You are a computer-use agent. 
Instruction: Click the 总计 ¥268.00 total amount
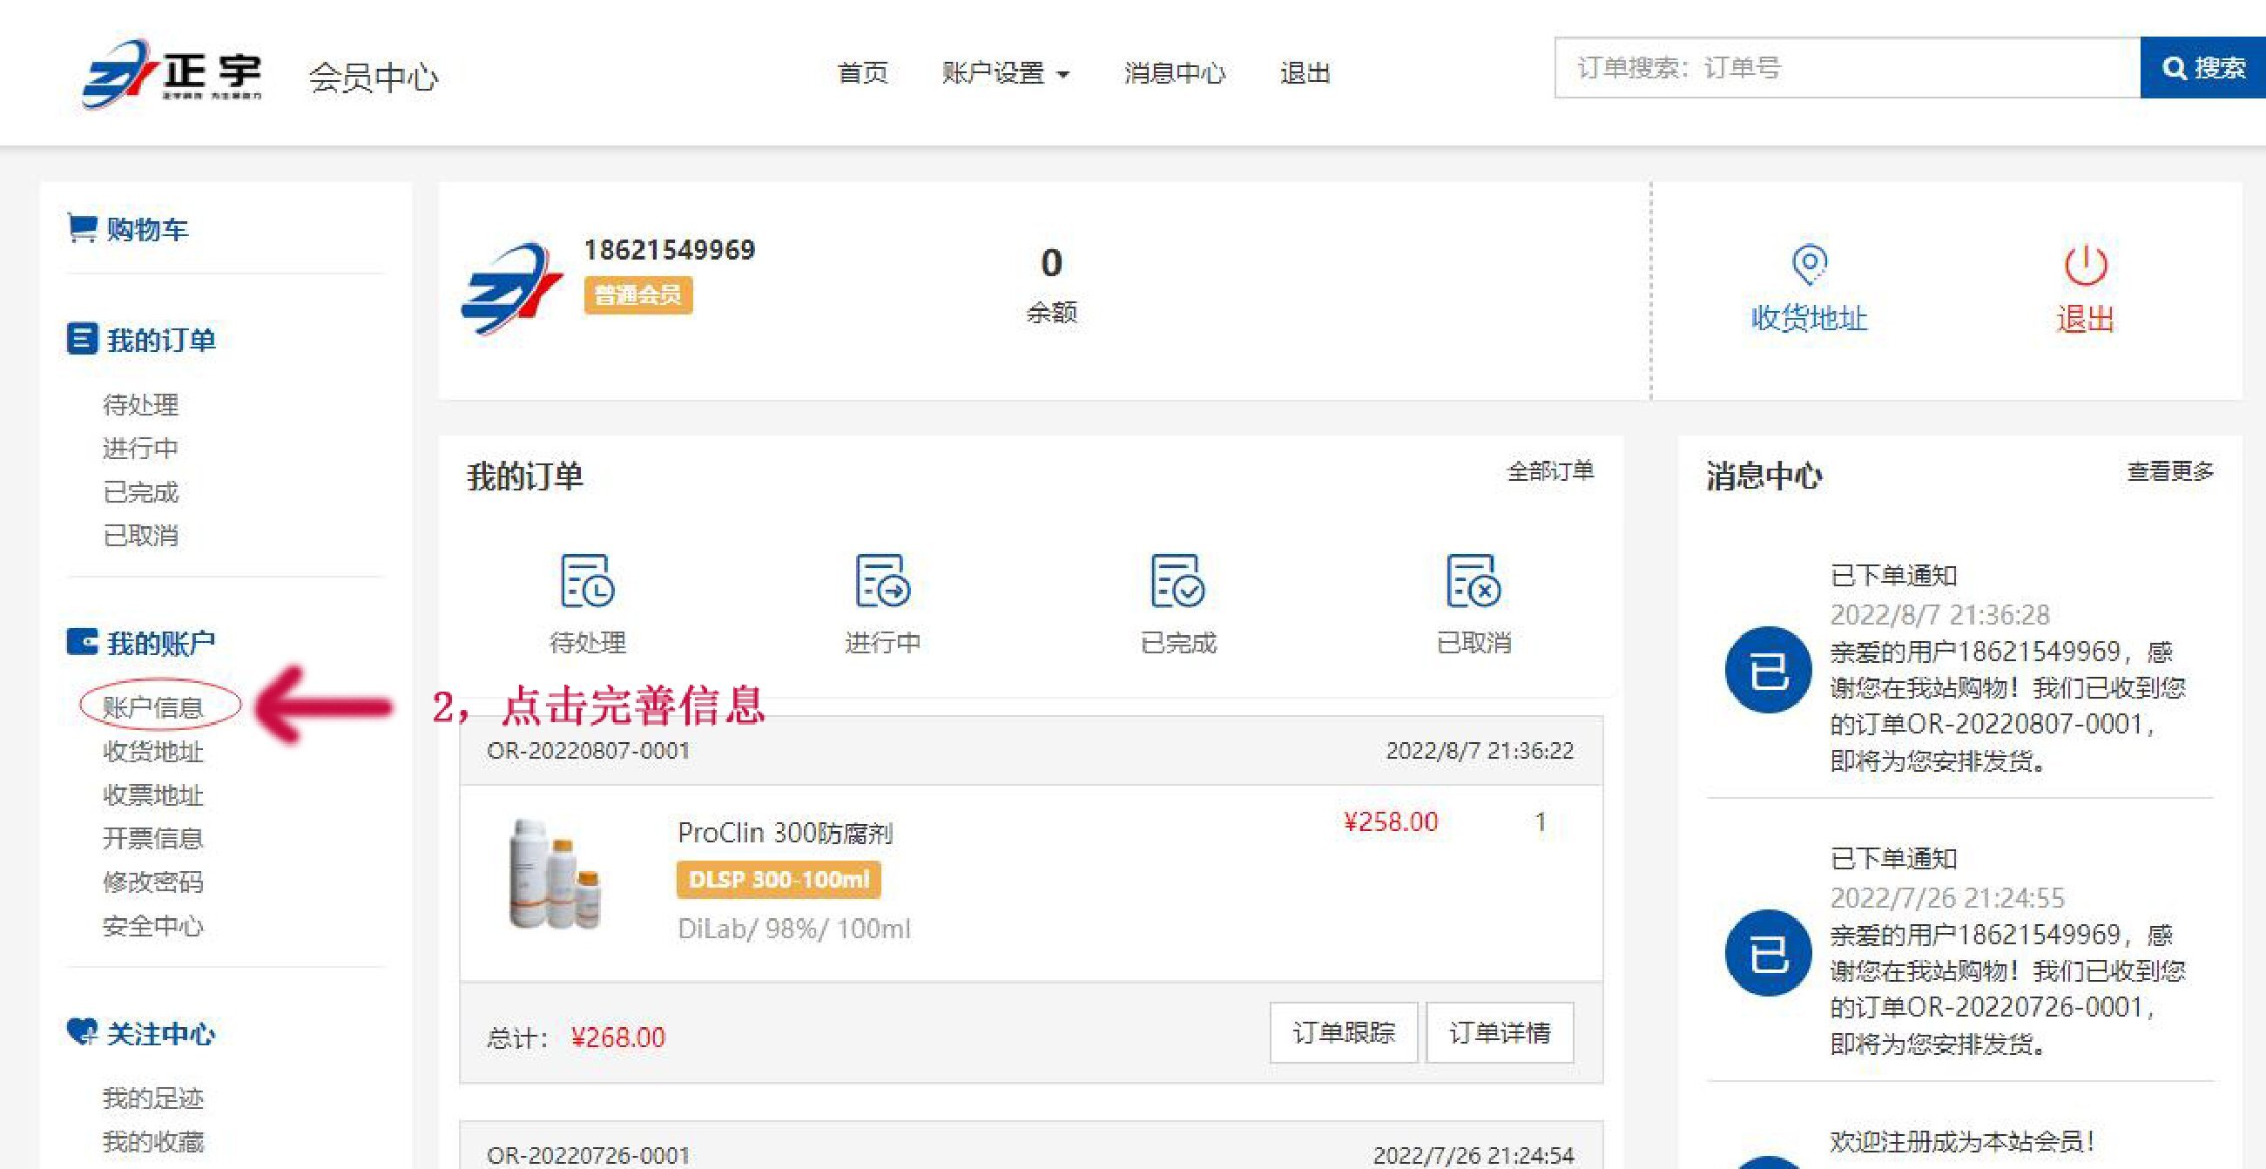tap(617, 1038)
